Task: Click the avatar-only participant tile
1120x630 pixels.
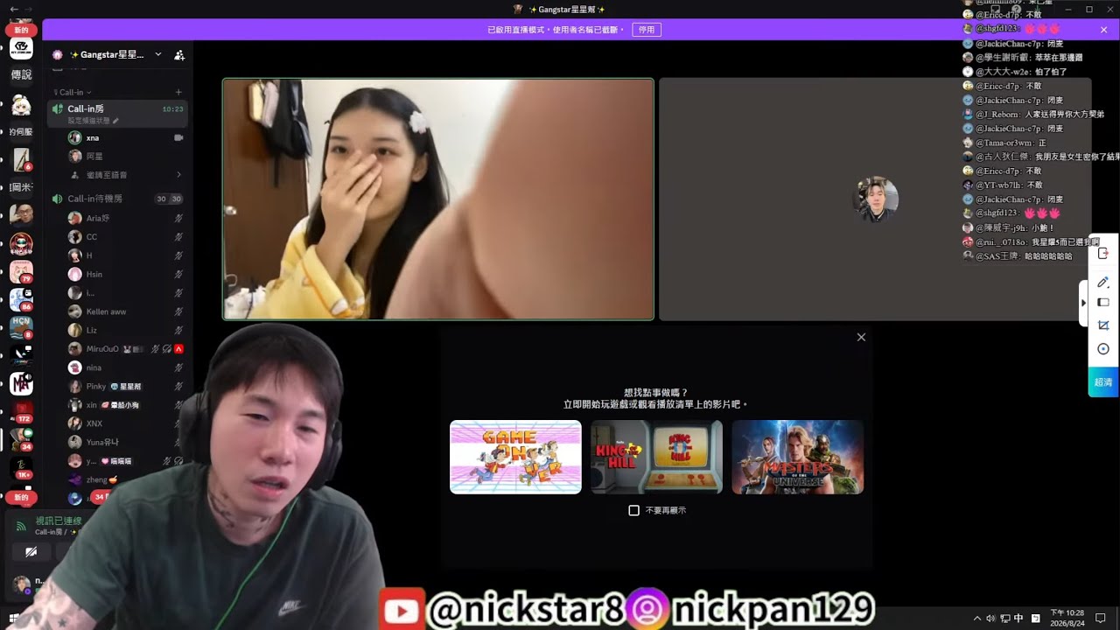Action: (x=875, y=199)
